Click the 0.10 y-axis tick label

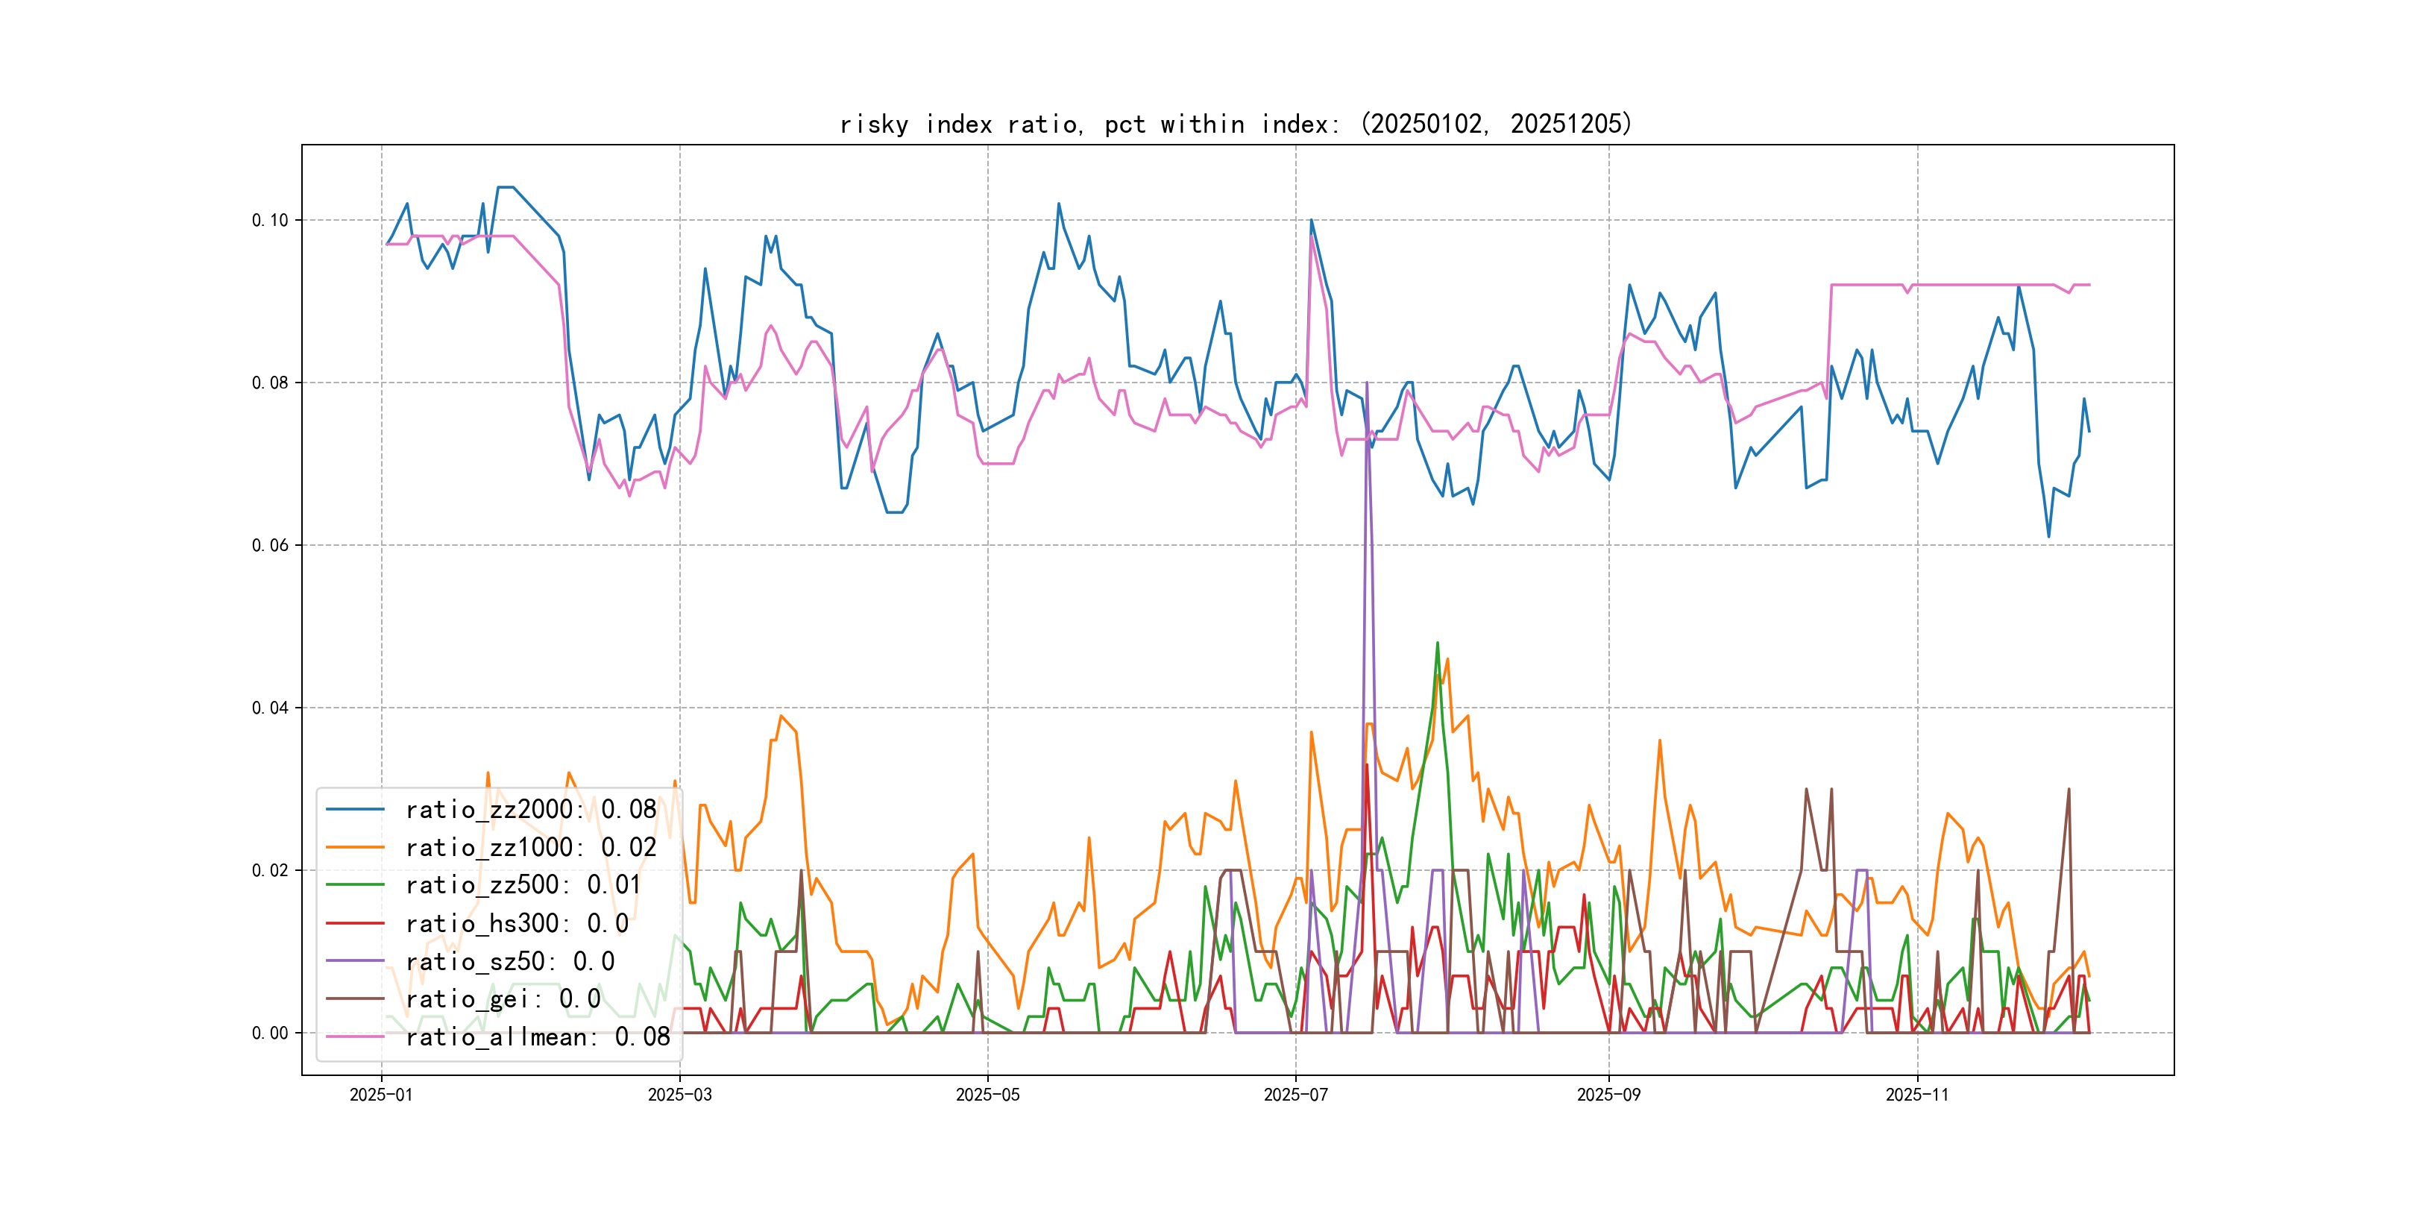coord(270,221)
